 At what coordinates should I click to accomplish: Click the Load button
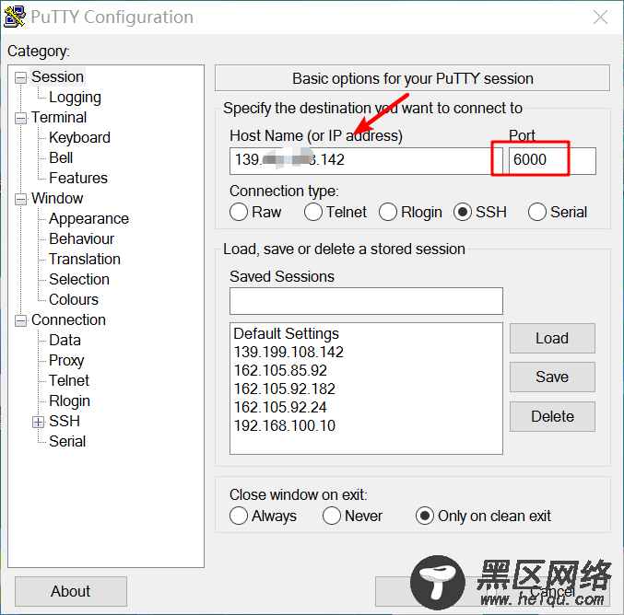[552, 338]
